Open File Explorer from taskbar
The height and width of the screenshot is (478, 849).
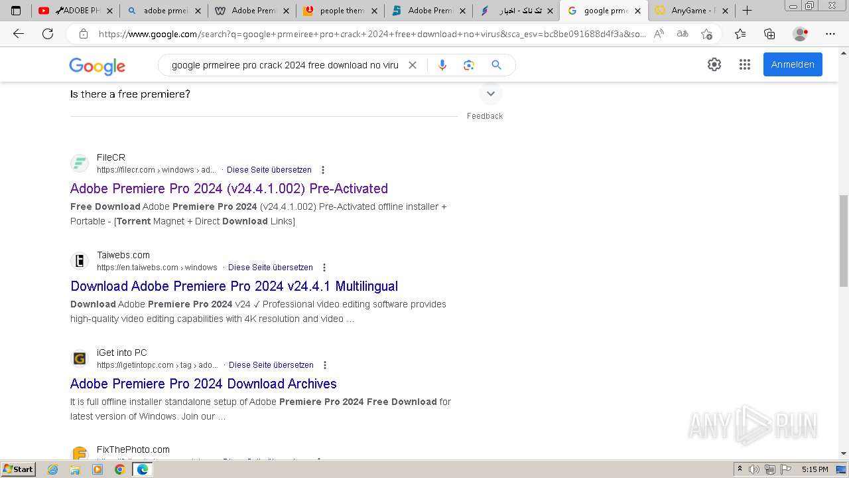coord(75,469)
